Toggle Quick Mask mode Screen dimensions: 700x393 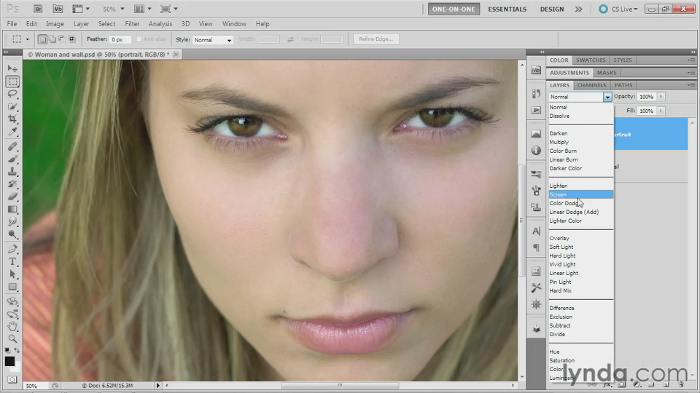[12, 379]
